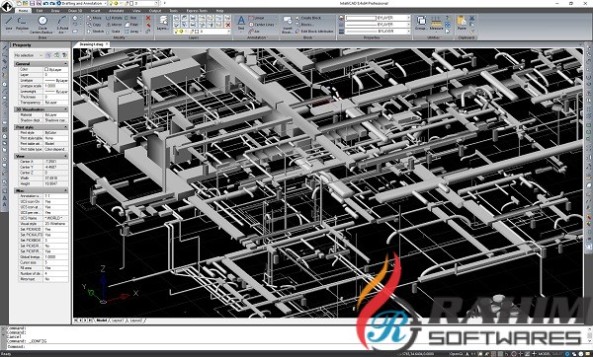The width and height of the screenshot is (593, 357).
Task: Click the Fillet command
Action: coord(131,25)
